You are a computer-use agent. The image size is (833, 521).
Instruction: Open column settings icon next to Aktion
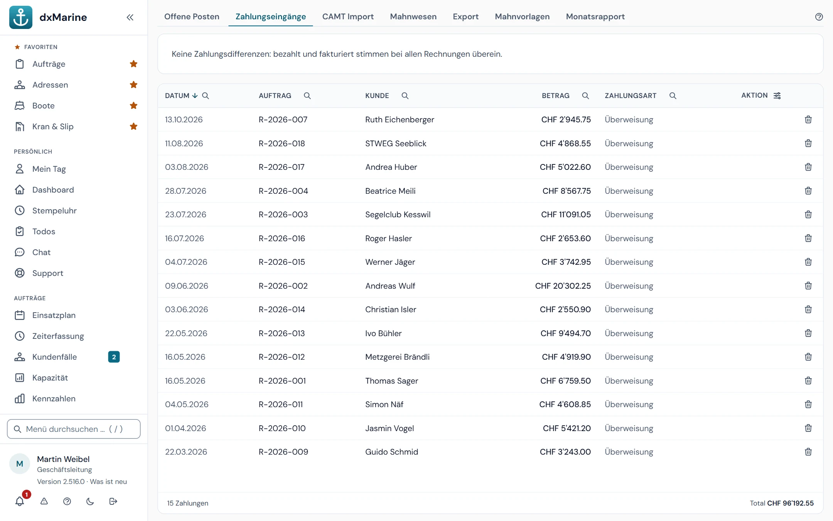click(x=777, y=96)
